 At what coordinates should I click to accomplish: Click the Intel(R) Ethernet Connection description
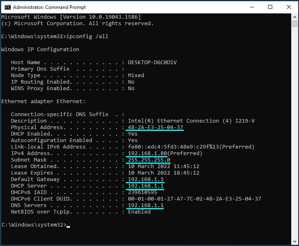[191, 121]
